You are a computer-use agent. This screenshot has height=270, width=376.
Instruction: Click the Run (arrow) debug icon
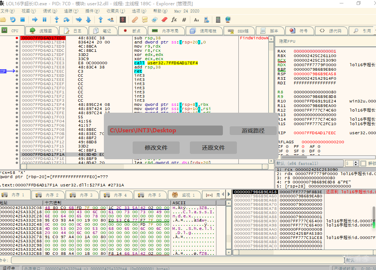tap(34, 20)
